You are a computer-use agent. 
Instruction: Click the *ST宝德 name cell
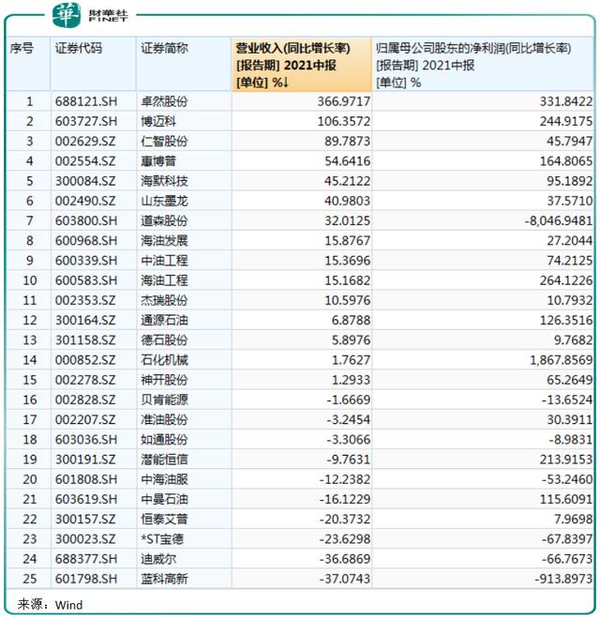[162, 539]
